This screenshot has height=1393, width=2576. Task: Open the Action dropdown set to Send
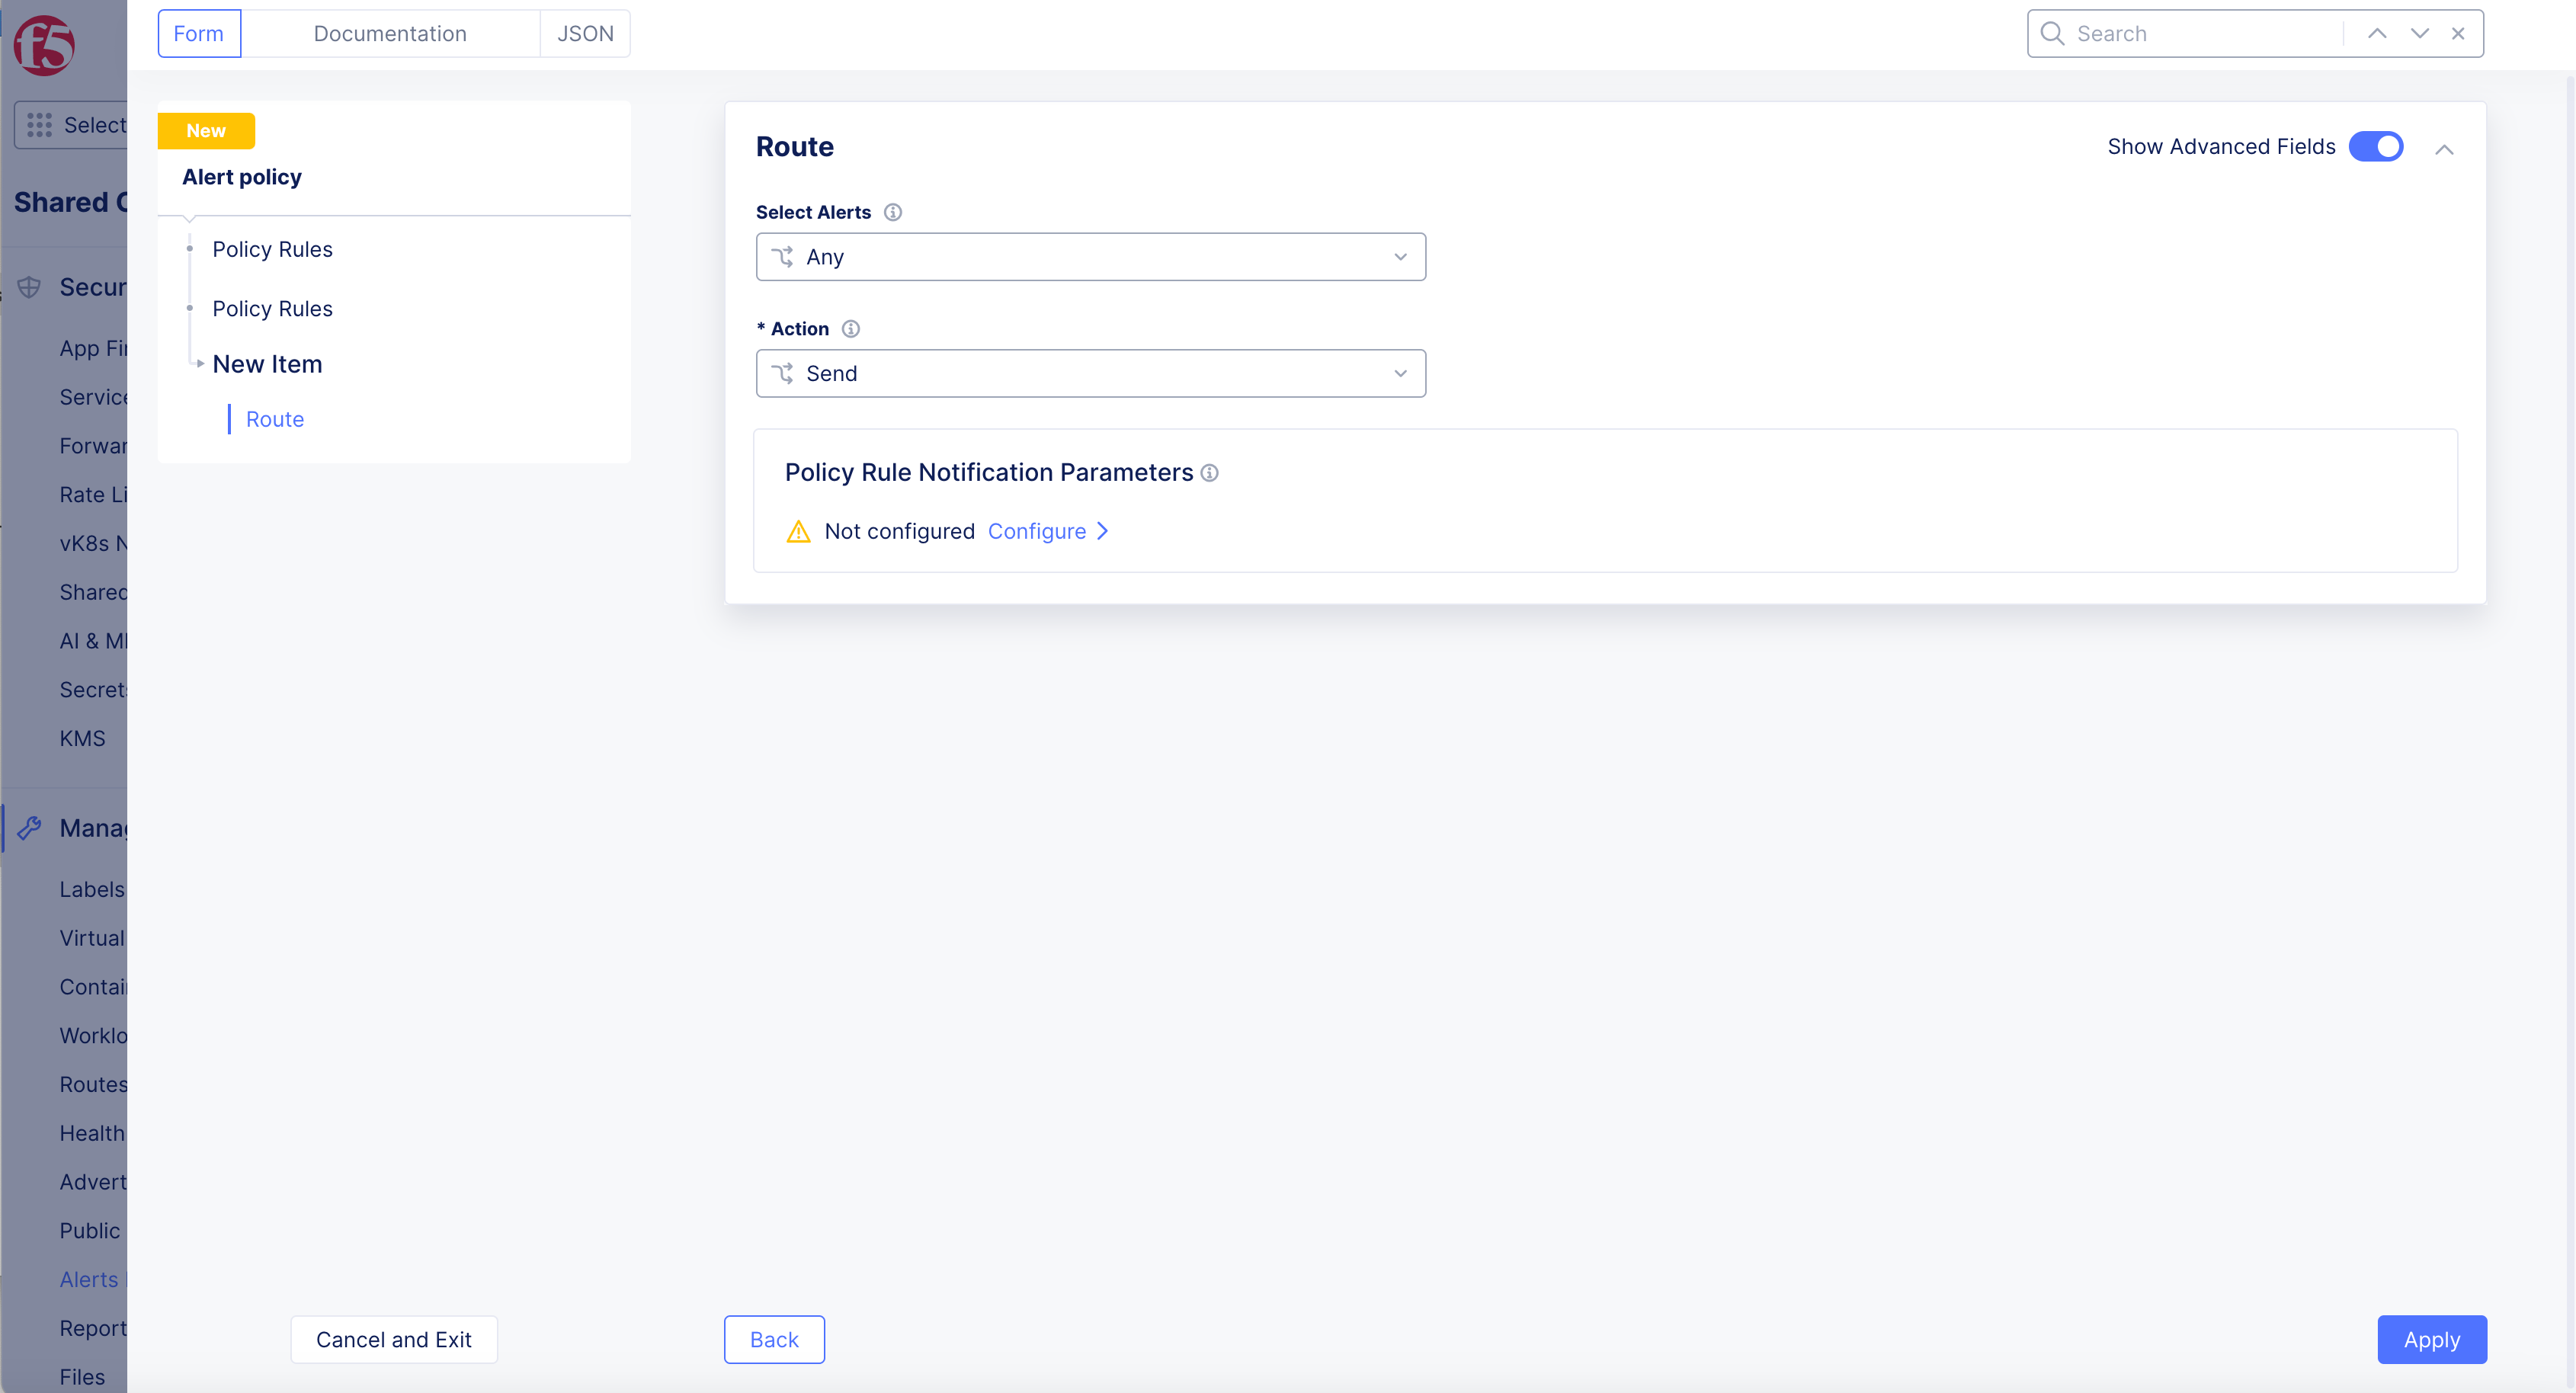[1090, 374]
